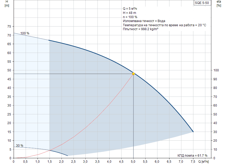The height and width of the screenshot is (164, 227).
Task: Click the Q = 5 м³/ч annotation line
Action: (x=130, y=8)
